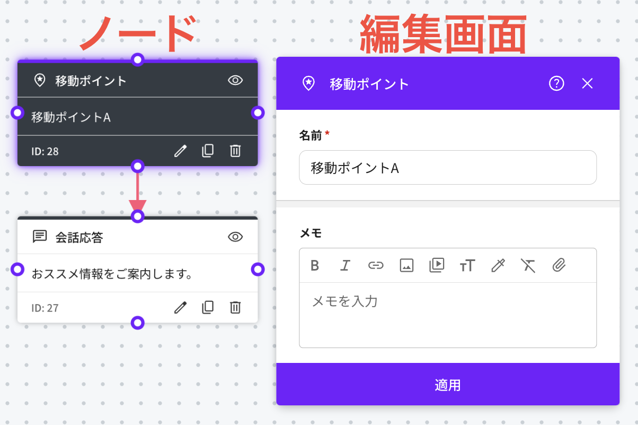
Task: Insert a video into the memo
Action: (x=437, y=265)
